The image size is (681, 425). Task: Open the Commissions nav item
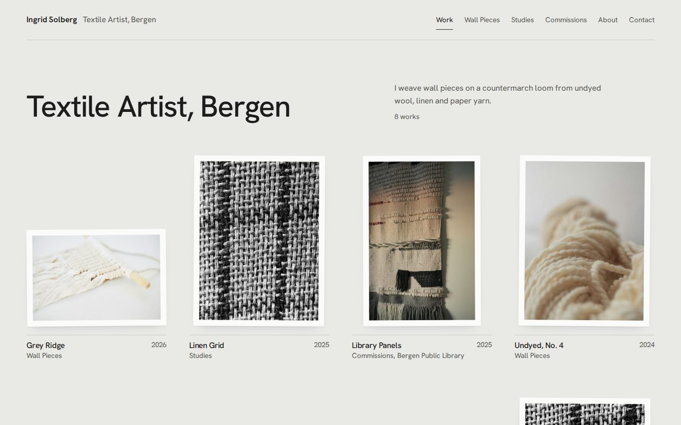(566, 20)
